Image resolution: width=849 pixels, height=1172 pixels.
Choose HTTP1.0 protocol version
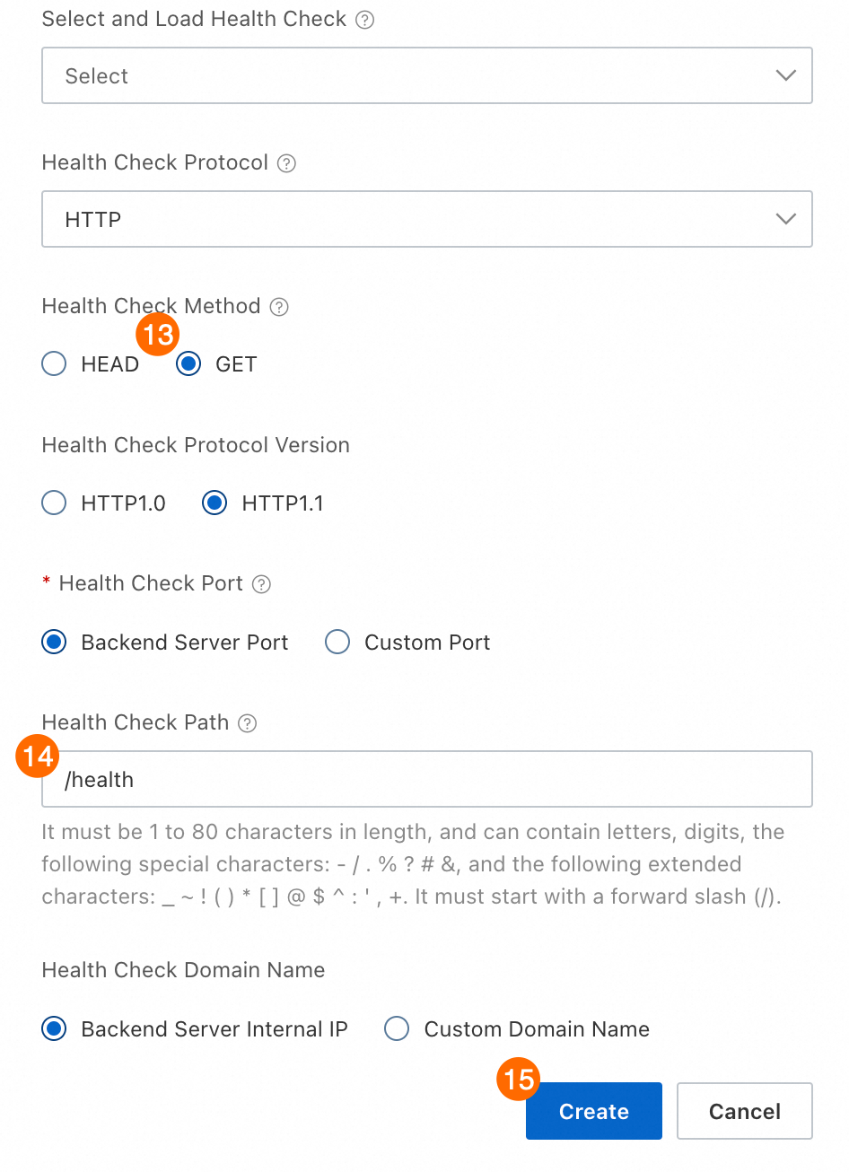point(55,503)
